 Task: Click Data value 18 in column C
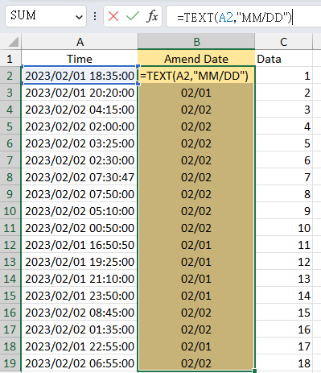click(x=284, y=363)
